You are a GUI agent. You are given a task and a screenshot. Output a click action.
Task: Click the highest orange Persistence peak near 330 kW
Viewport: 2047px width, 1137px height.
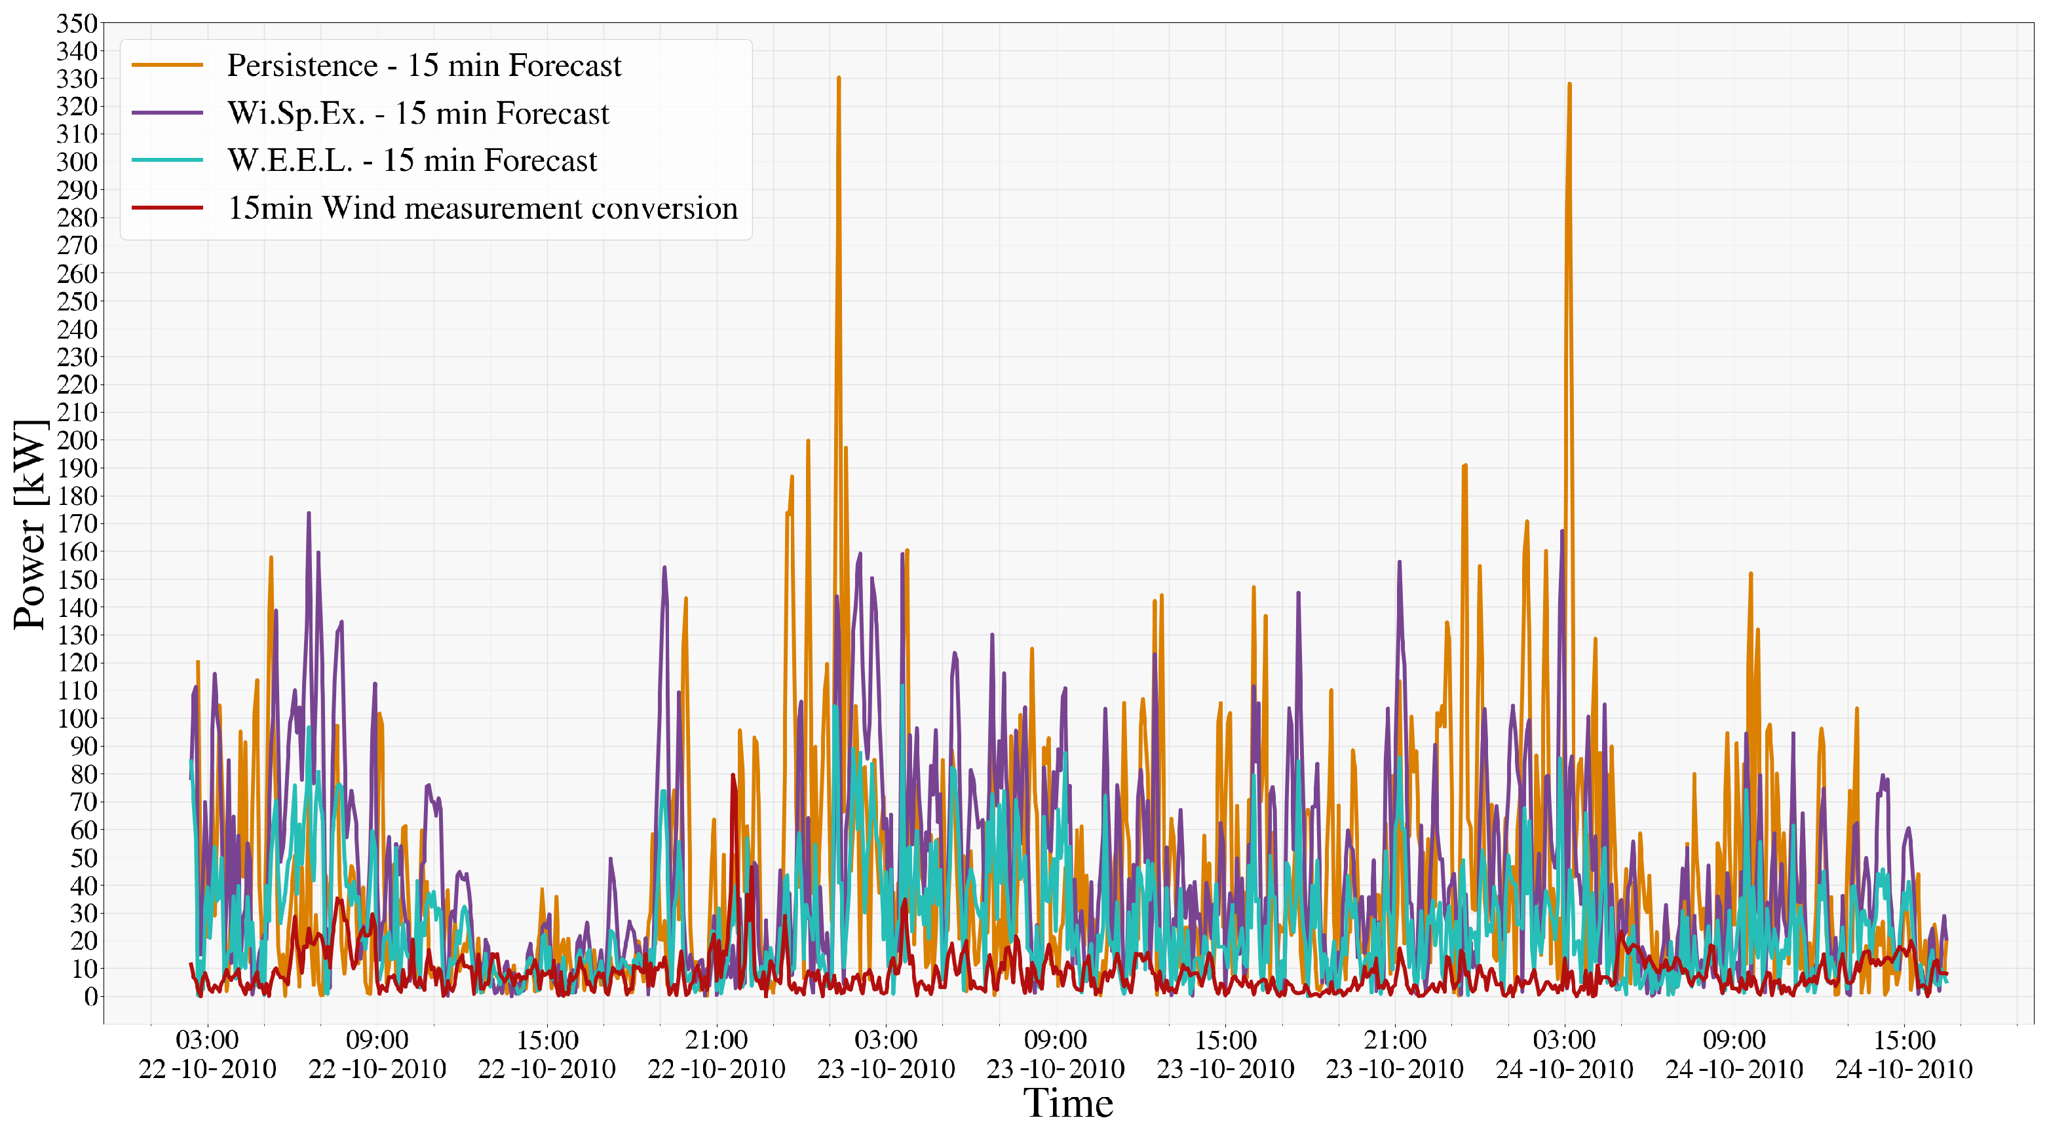[838, 79]
